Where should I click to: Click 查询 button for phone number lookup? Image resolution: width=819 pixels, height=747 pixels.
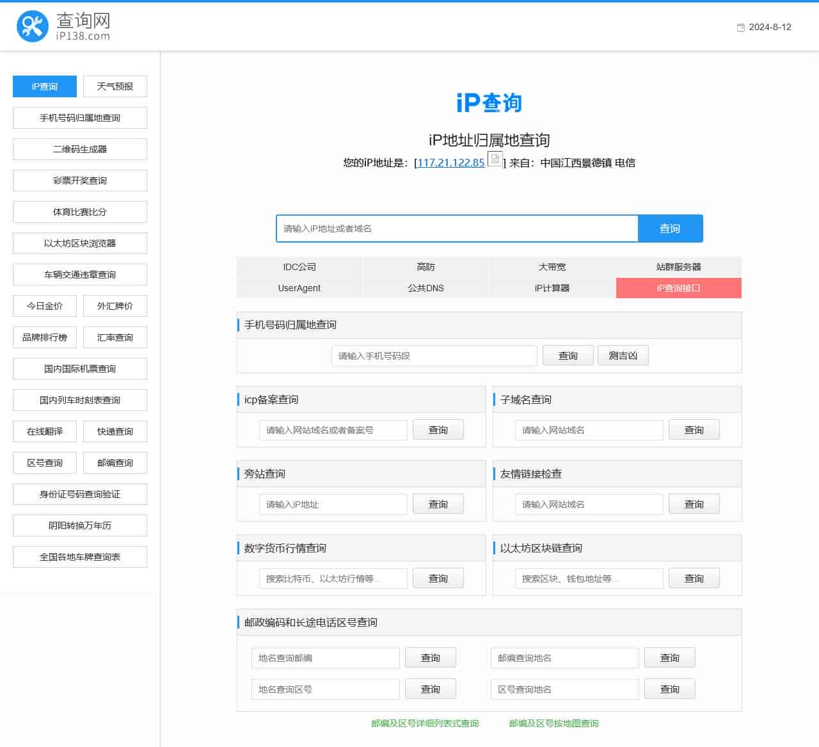click(568, 356)
